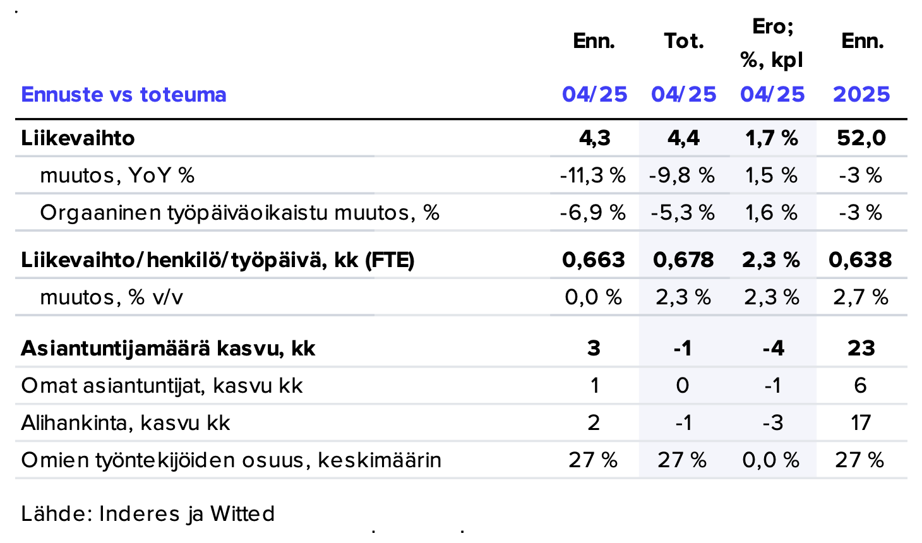This screenshot has width=922, height=543.
Task: Click the "Ennuste vs toteuma" table title
Action: [124, 94]
